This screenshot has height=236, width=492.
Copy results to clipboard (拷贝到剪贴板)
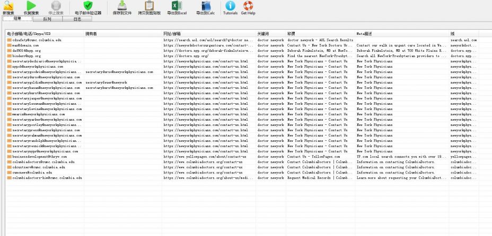[148, 7]
